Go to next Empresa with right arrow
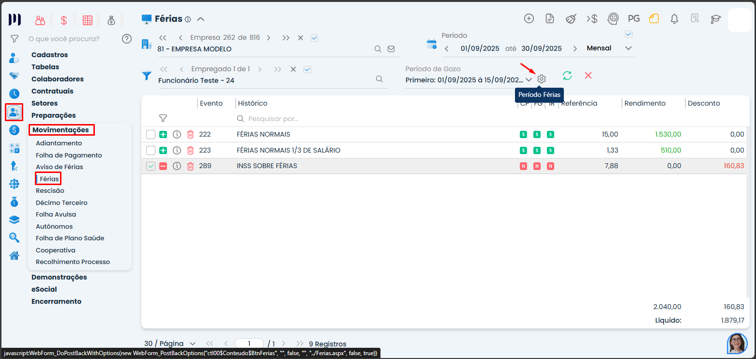Viewport: 756px width, 359px height. pyautogui.click(x=269, y=38)
